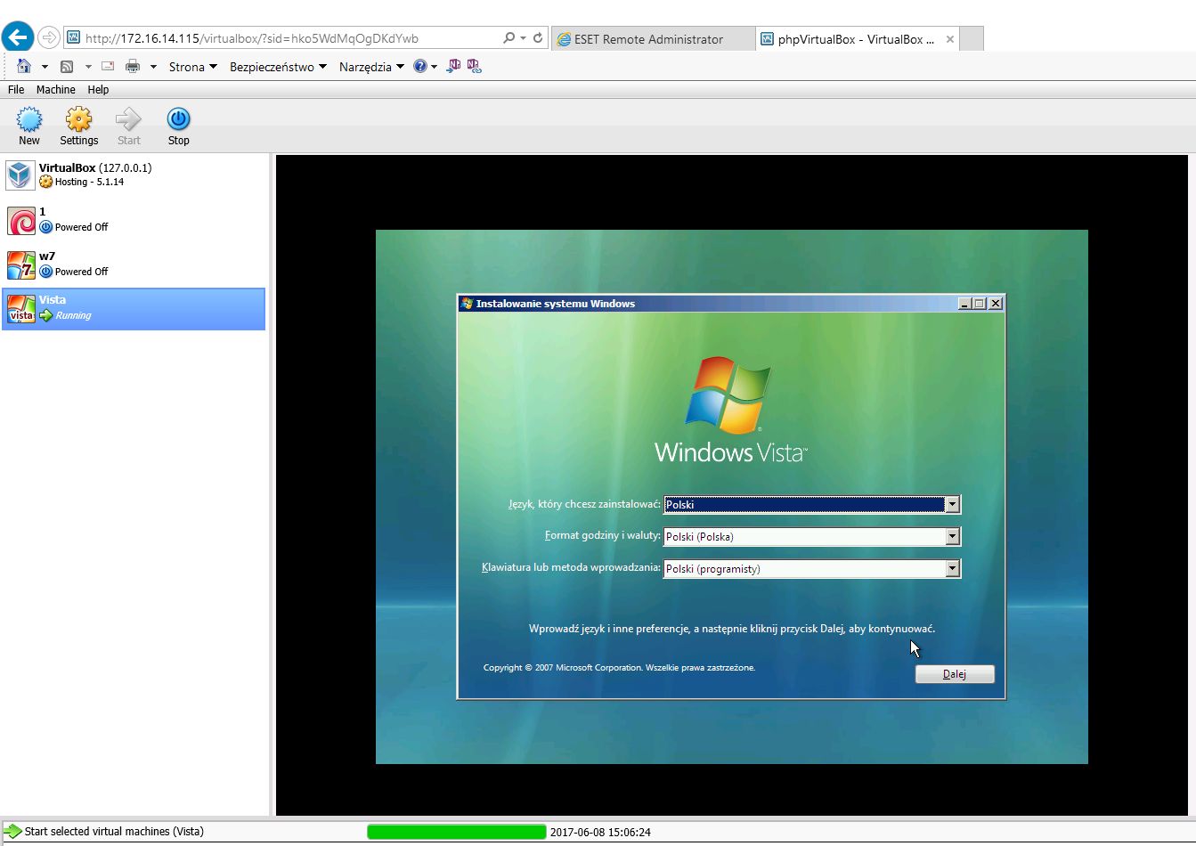Viewport: 1196px width, 846px height.
Task: Click the green progress bar in status bar
Action: pos(457,832)
